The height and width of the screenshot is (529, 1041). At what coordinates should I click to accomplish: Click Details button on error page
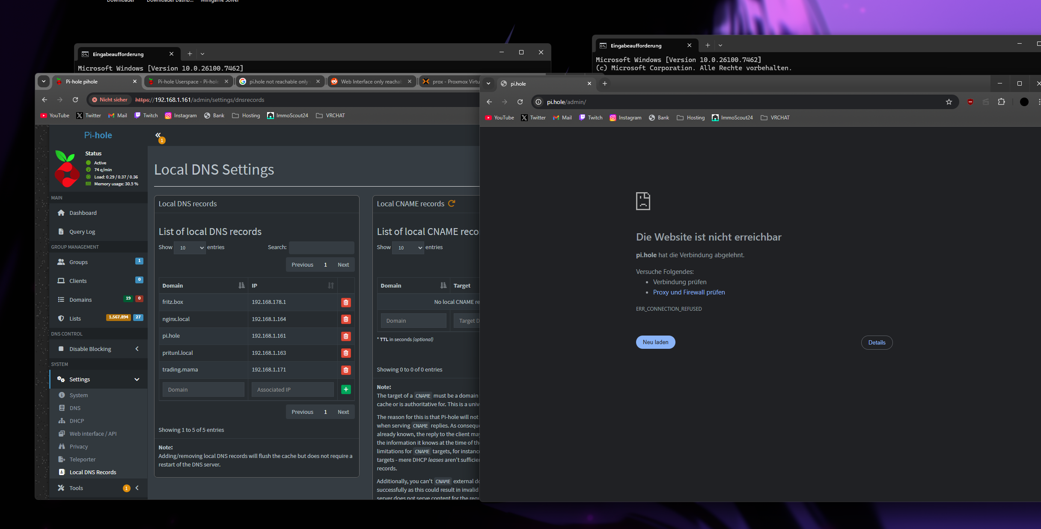coord(877,342)
